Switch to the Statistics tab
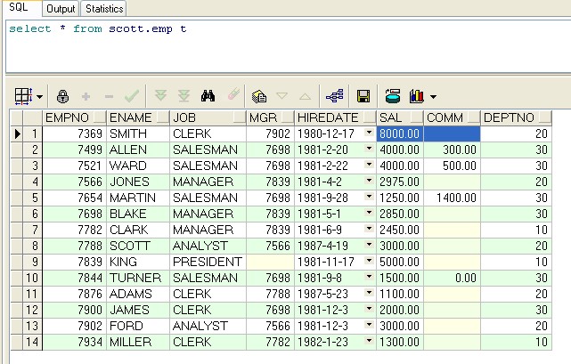The image size is (571, 364). [x=104, y=9]
